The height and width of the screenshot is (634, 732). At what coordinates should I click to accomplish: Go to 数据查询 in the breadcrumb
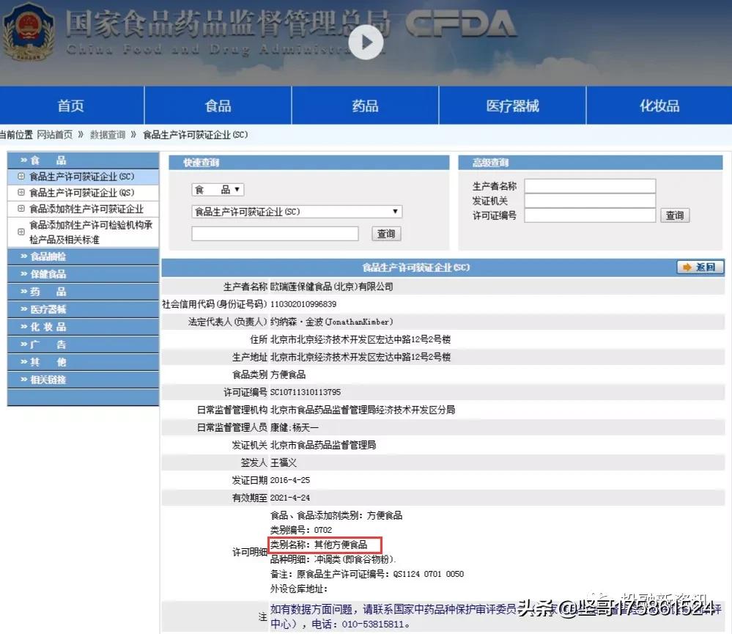[x=108, y=135]
